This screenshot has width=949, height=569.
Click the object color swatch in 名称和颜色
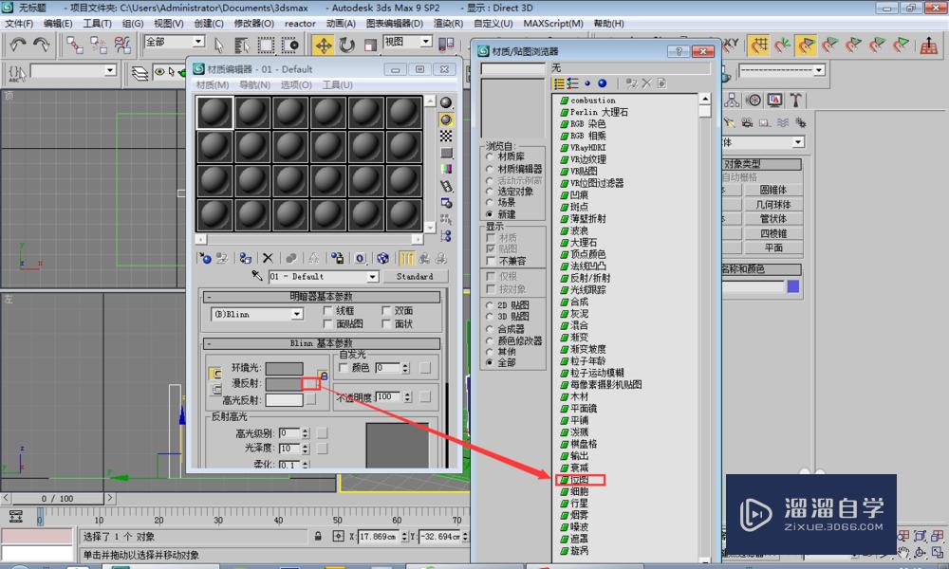pyautogui.click(x=792, y=286)
